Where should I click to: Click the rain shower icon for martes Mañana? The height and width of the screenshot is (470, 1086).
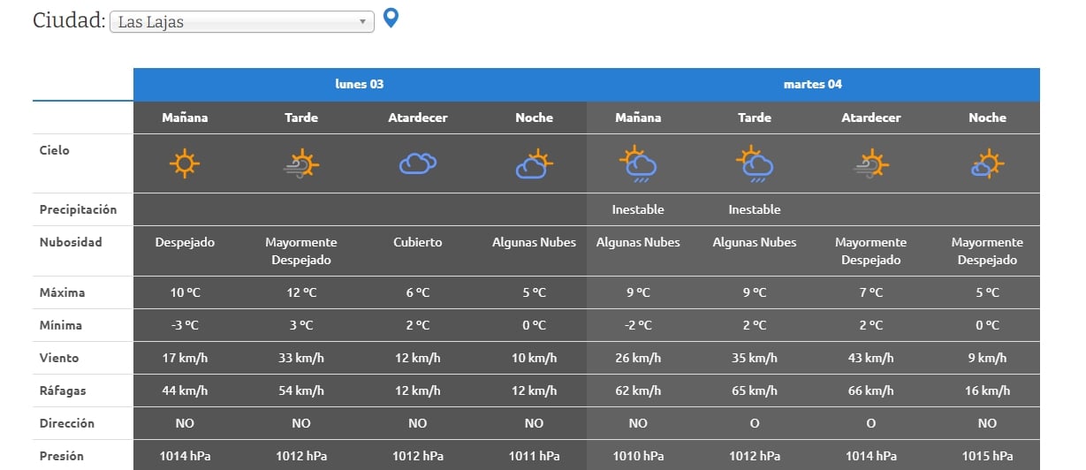point(638,163)
